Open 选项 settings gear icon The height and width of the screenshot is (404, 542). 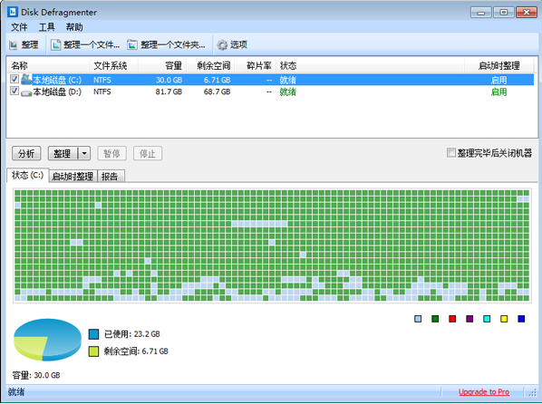click(x=222, y=45)
